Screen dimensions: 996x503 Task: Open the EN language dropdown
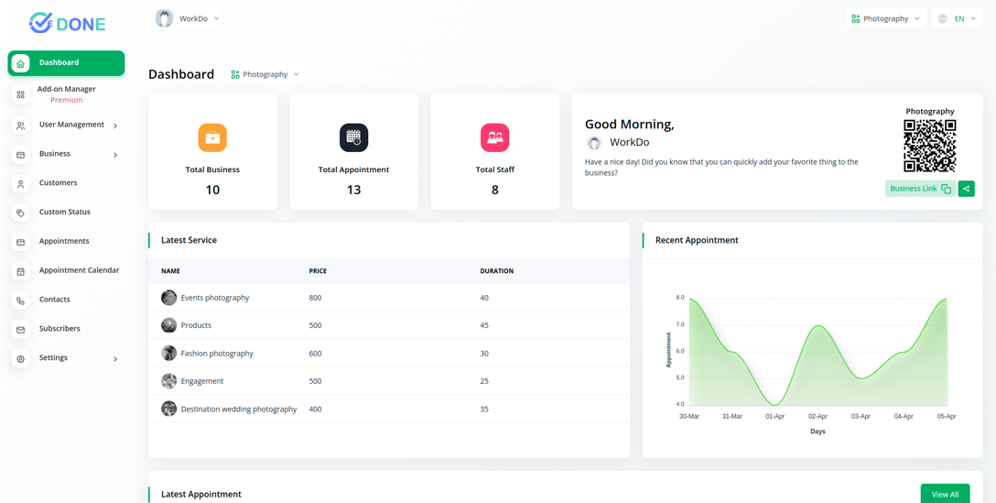pyautogui.click(x=957, y=19)
